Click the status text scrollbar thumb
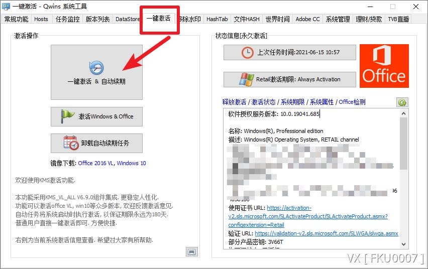The image size is (428, 269). (x=404, y=144)
